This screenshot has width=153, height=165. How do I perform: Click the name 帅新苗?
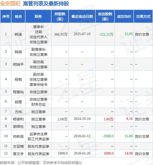coord(18,136)
